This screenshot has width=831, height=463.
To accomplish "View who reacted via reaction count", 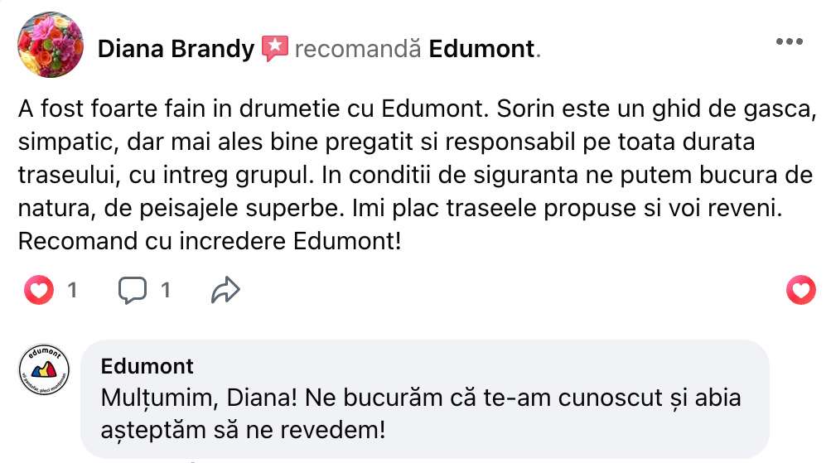I will (x=72, y=290).
